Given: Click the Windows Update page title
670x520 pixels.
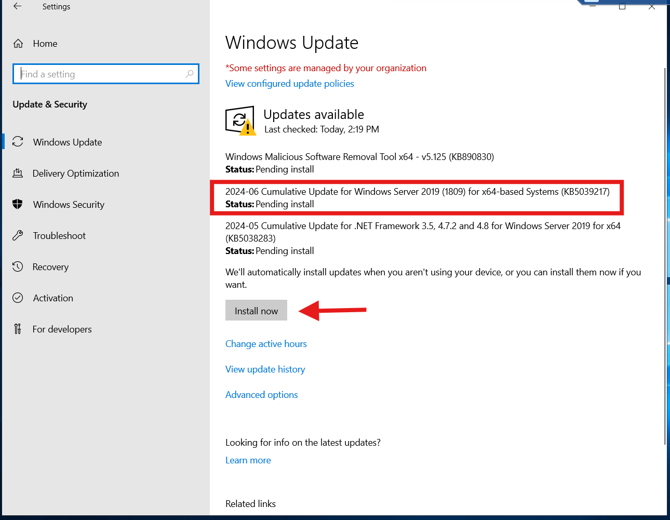Looking at the screenshot, I should point(292,43).
